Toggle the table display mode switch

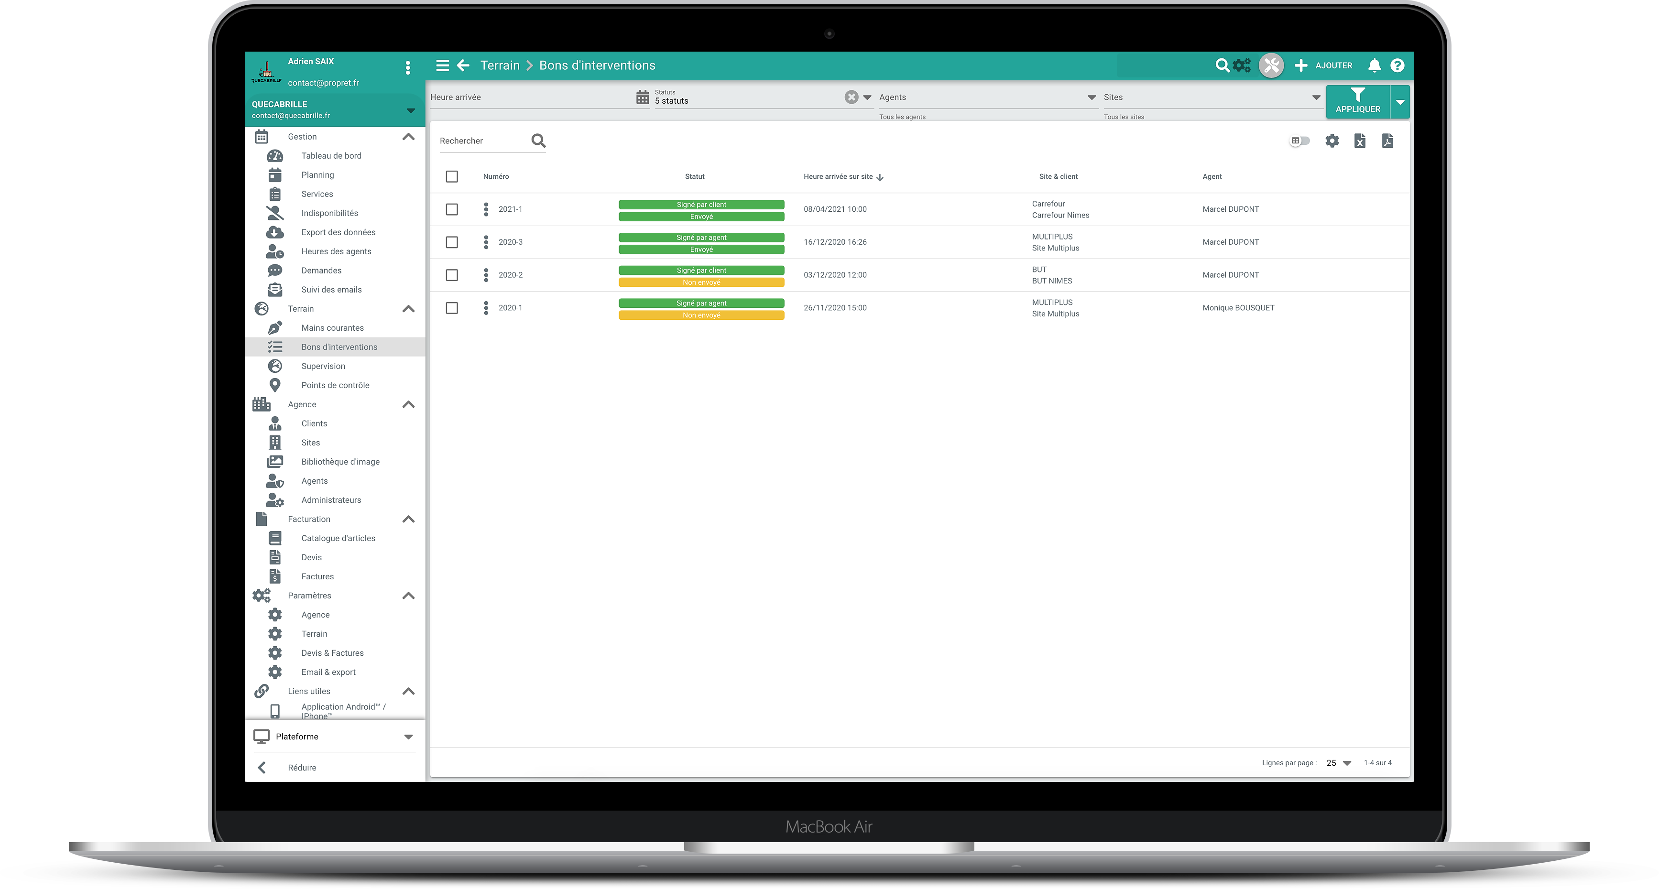pyautogui.click(x=1299, y=141)
